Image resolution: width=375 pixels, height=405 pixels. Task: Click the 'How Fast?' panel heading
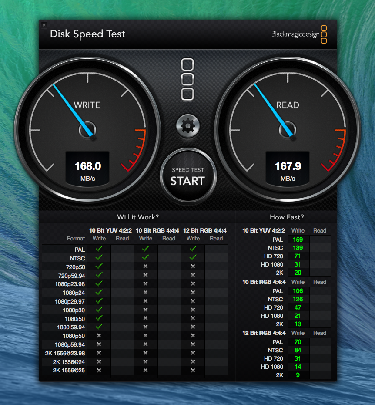[287, 217]
